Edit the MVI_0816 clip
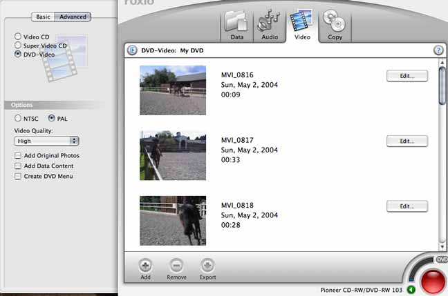448x296 pixels. [x=407, y=76]
